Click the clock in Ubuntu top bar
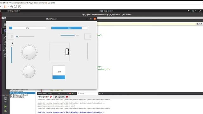This screenshot has height=114, width=203. [x=107, y=11]
